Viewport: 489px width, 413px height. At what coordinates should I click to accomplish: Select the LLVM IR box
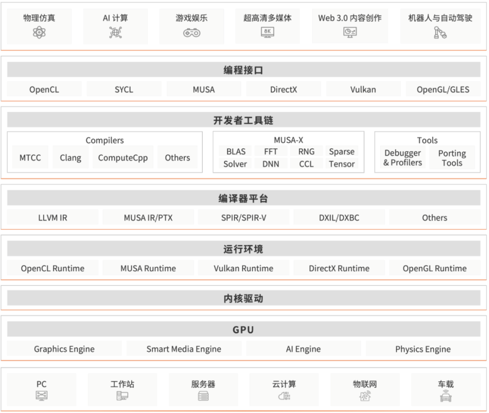click(x=53, y=217)
